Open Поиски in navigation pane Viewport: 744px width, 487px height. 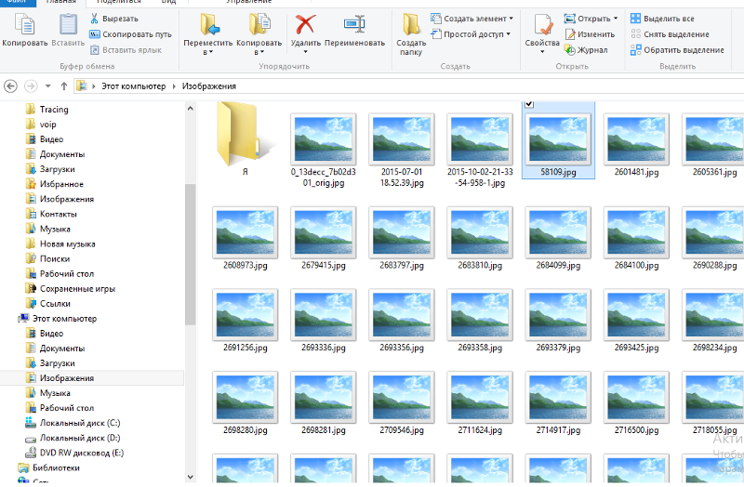coord(47,258)
